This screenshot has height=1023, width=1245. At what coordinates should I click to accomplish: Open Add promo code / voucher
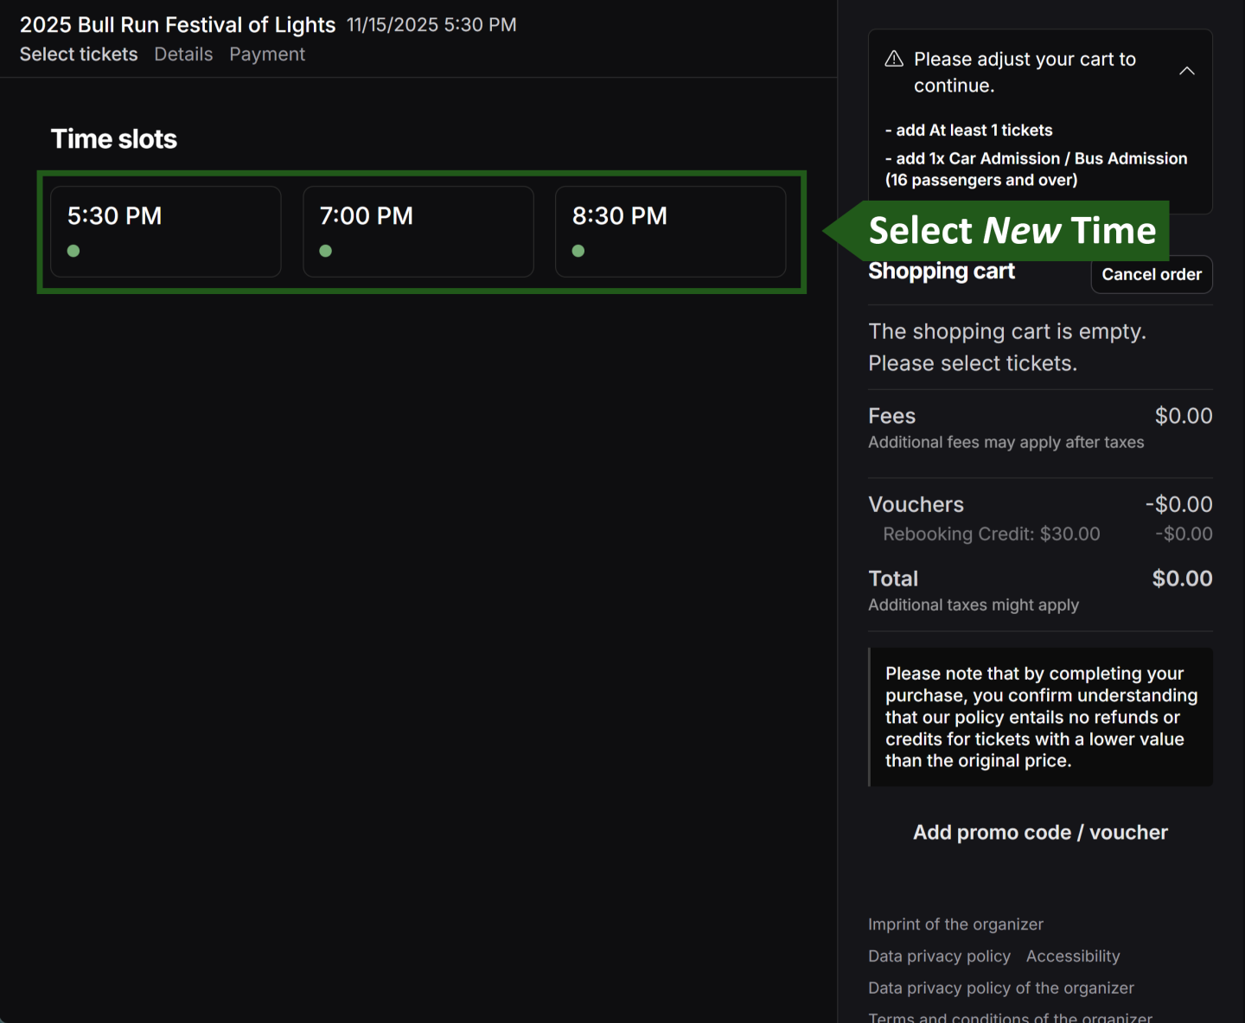1040,832
